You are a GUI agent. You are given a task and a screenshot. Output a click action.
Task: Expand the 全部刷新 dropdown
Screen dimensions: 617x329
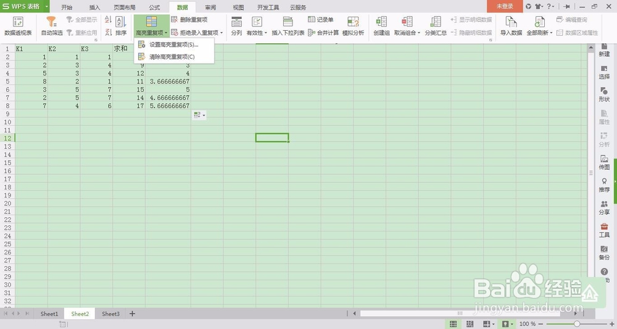(x=551, y=33)
